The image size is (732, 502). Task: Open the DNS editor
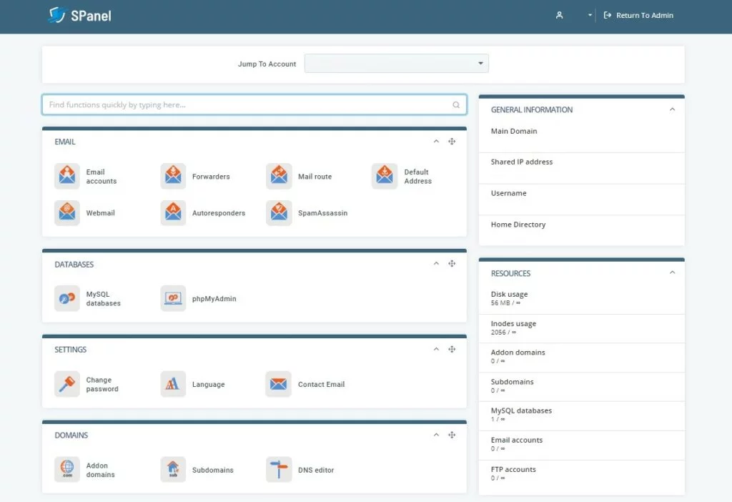point(279,470)
